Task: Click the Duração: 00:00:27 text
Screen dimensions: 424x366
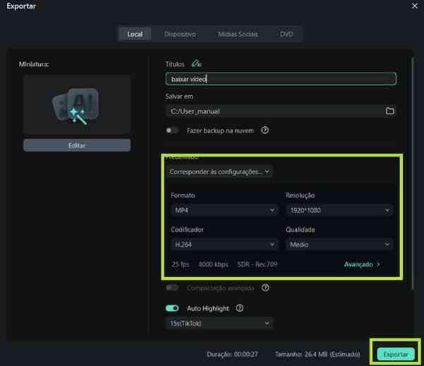Action: (232, 354)
